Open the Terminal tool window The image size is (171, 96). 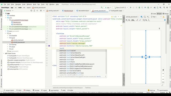(36, 90)
